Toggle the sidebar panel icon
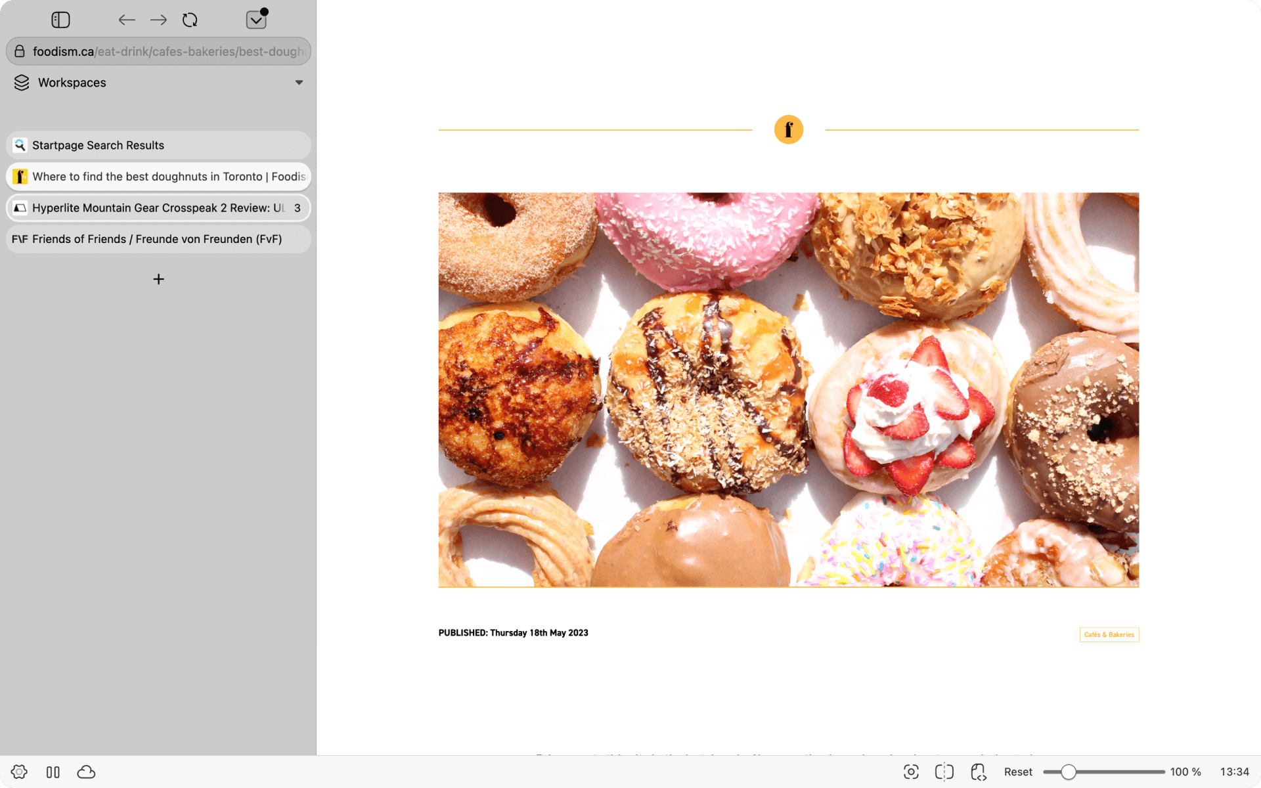The image size is (1261, 788). pyautogui.click(x=60, y=20)
